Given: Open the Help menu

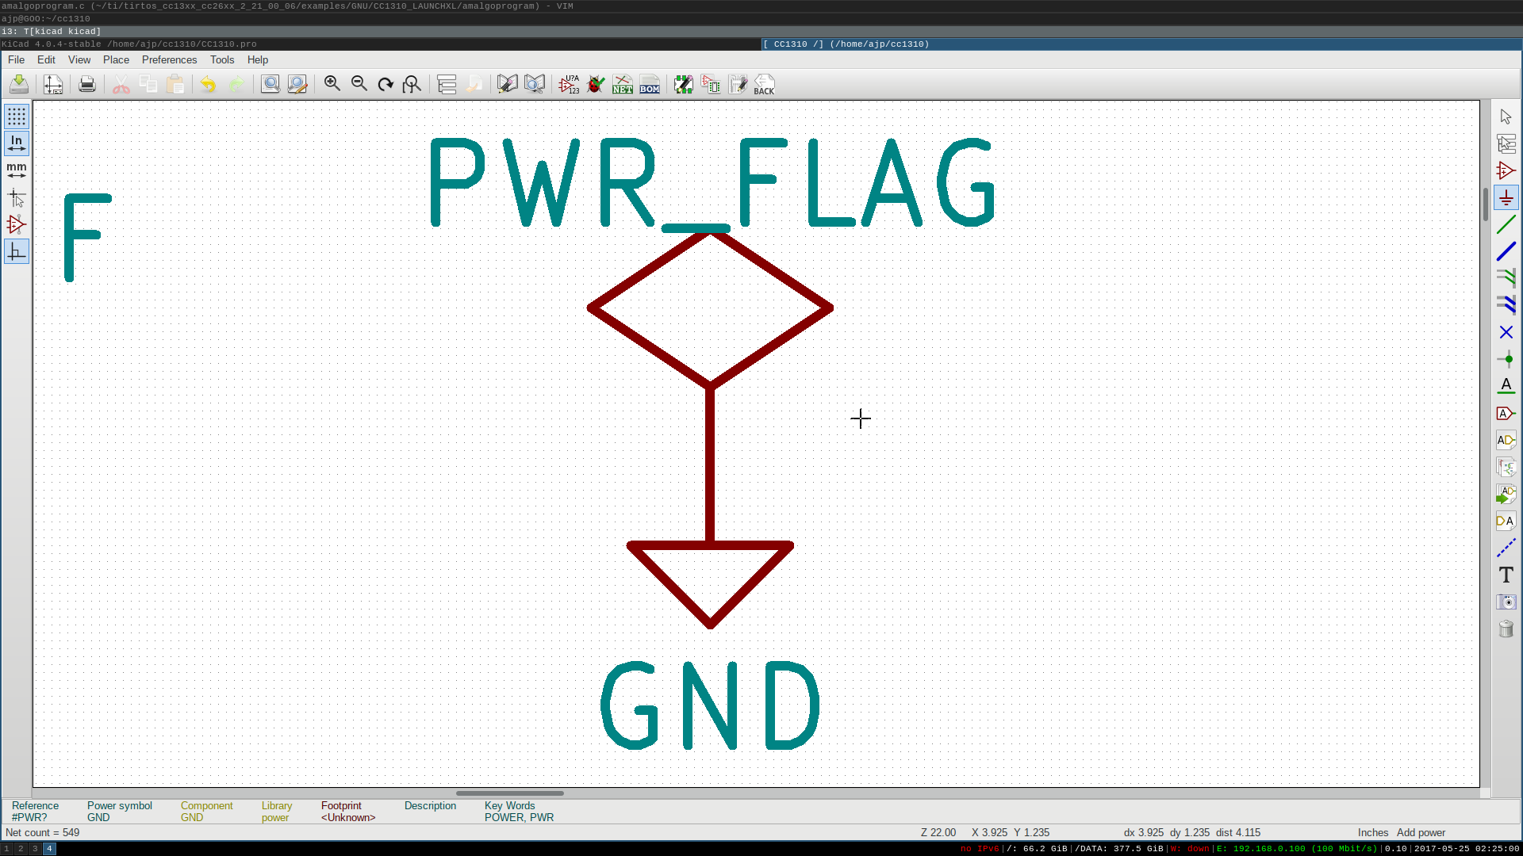Looking at the screenshot, I should pos(258,59).
